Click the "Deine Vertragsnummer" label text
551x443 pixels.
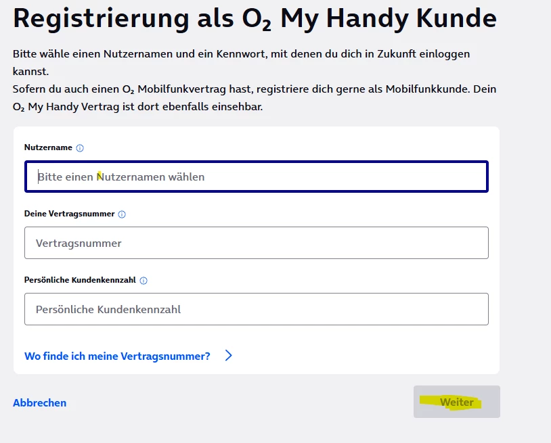[69, 214]
